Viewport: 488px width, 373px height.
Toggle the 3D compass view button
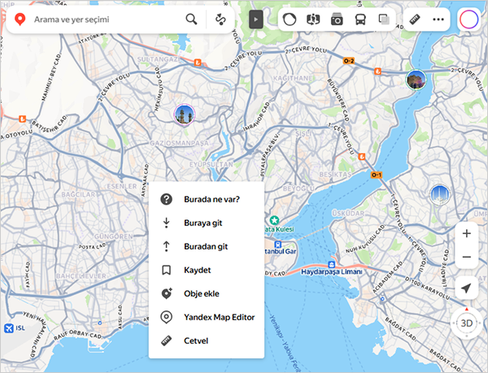[x=467, y=323]
